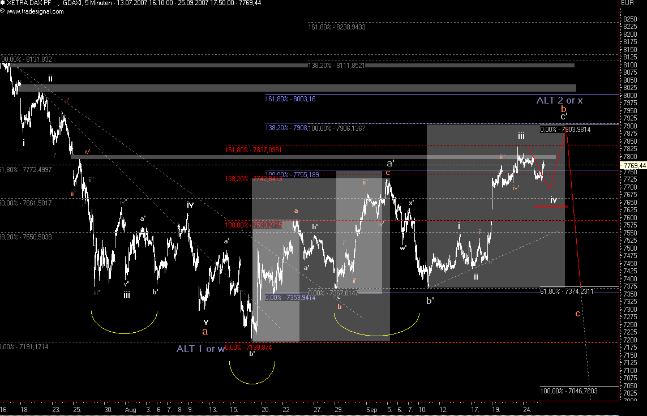Click the short red bar beneath iv
This screenshot has width=647, height=416.
tap(551, 207)
